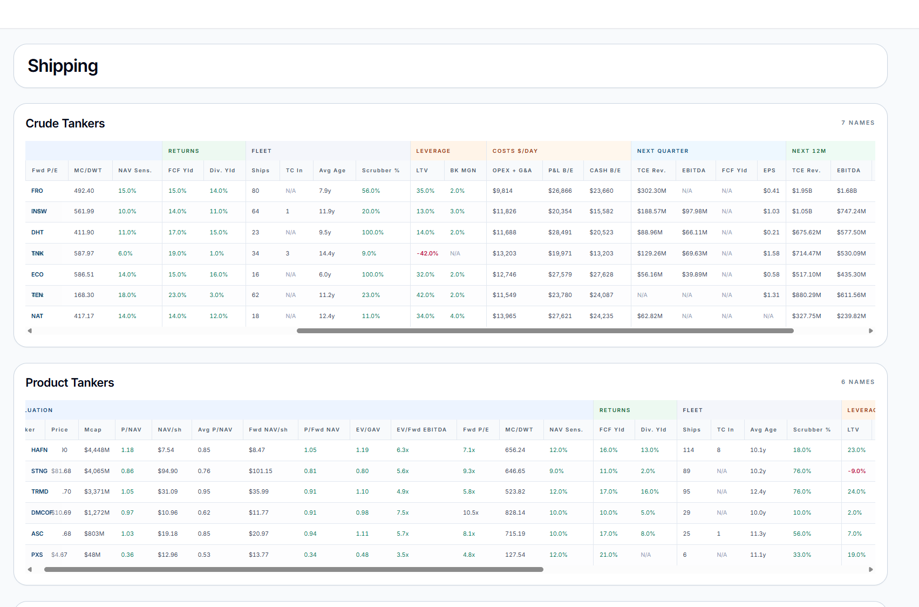Click the OPEX + G&A column header
This screenshot has width=919, height=607.
pyautogui.click(x=512, y=170)
